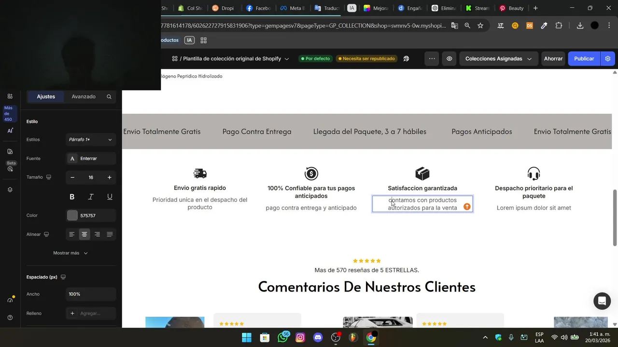Change device for Alinear responsive icon
Viewport: 618px width, 347px height.
46,234
